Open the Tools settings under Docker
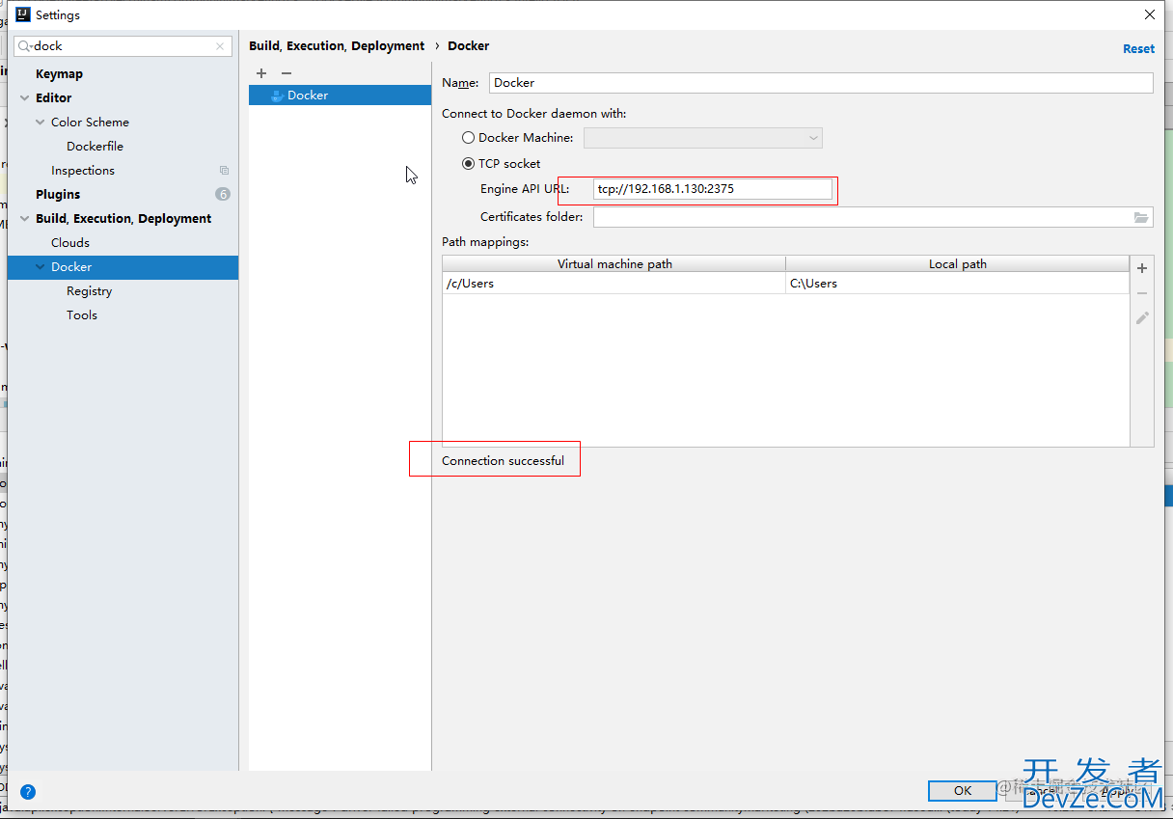This screenshot has width=1173, height=819. tap(82, 315)
